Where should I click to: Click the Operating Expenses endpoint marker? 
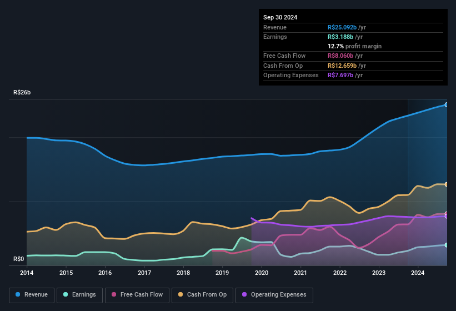click(x=447, y=216)
